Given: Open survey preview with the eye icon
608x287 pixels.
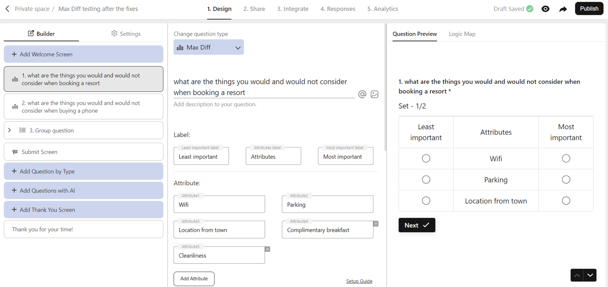Looking at the screenshot, I should tap(545, 9).
